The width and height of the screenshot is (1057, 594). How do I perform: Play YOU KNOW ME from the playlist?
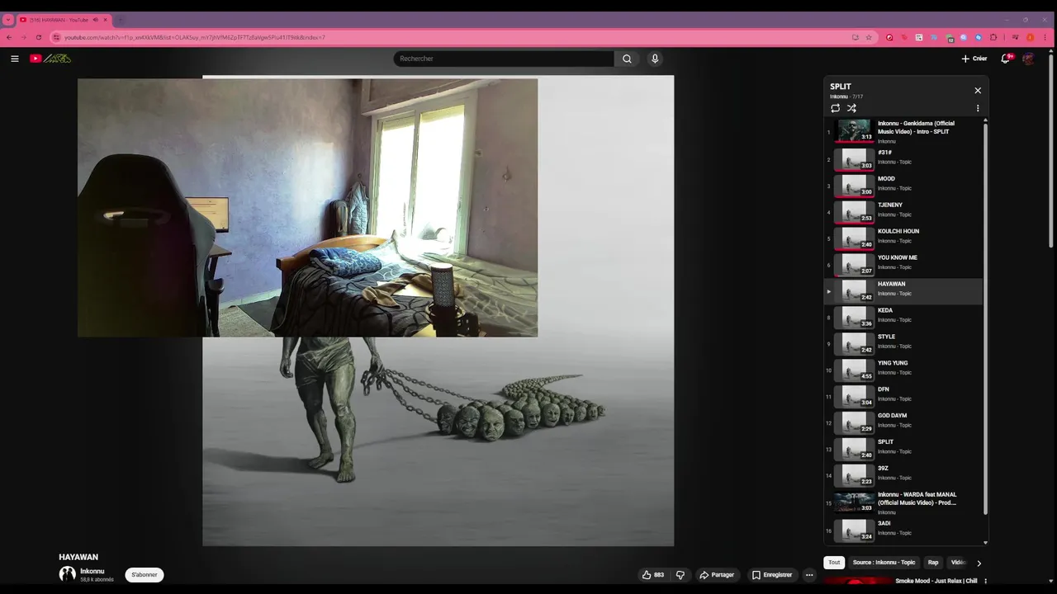point(903,264)
